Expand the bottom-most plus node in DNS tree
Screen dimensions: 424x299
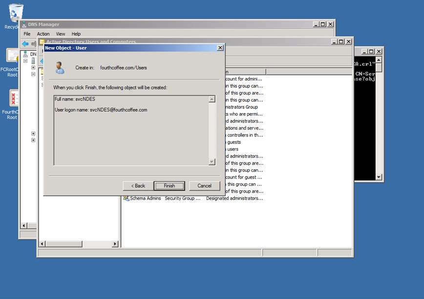tap(33, 140)
